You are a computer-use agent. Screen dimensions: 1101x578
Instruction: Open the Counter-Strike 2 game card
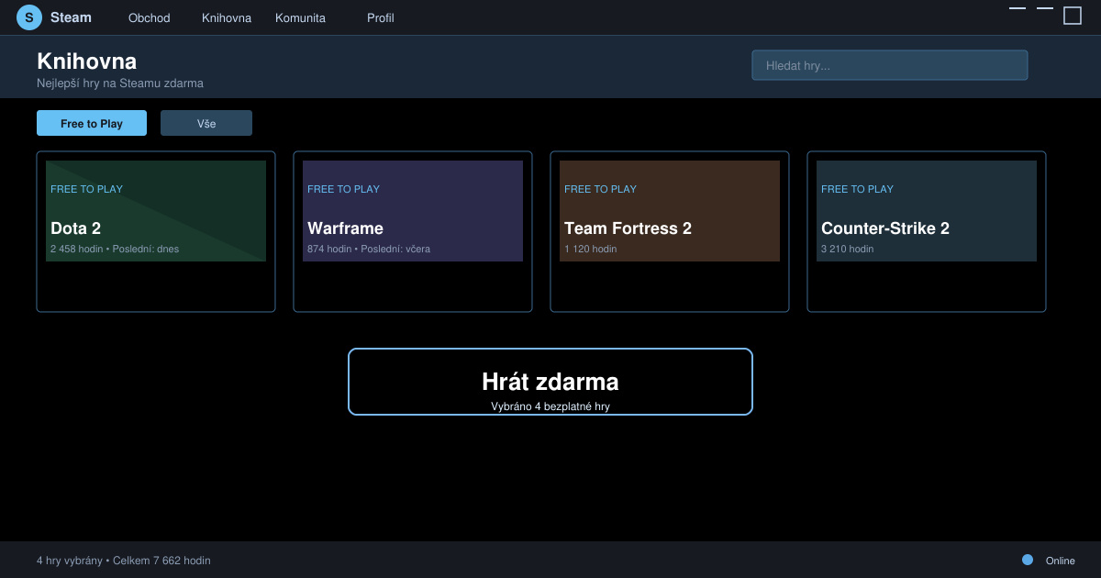tap(927, 231)
